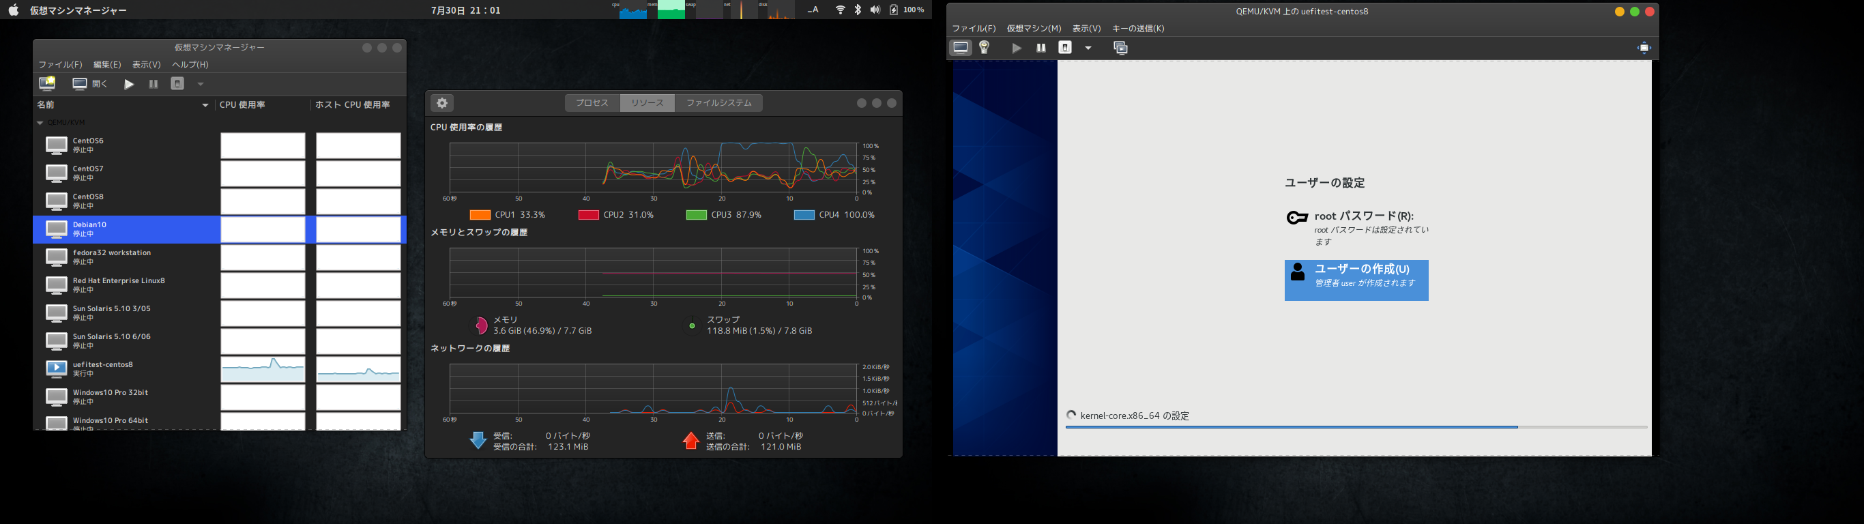
Task: Select the running uefitest-centos8 VM
Action: [219, 369]
